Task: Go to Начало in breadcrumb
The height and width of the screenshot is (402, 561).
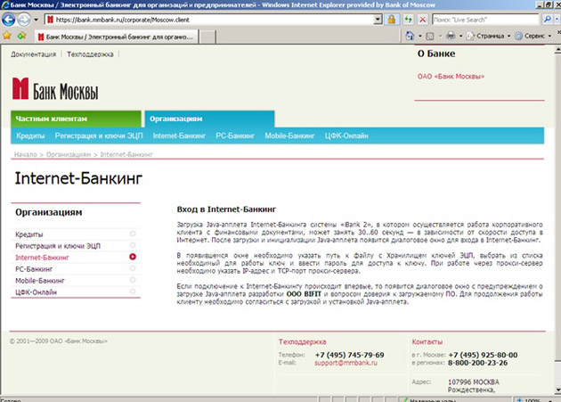Action: 26,154
